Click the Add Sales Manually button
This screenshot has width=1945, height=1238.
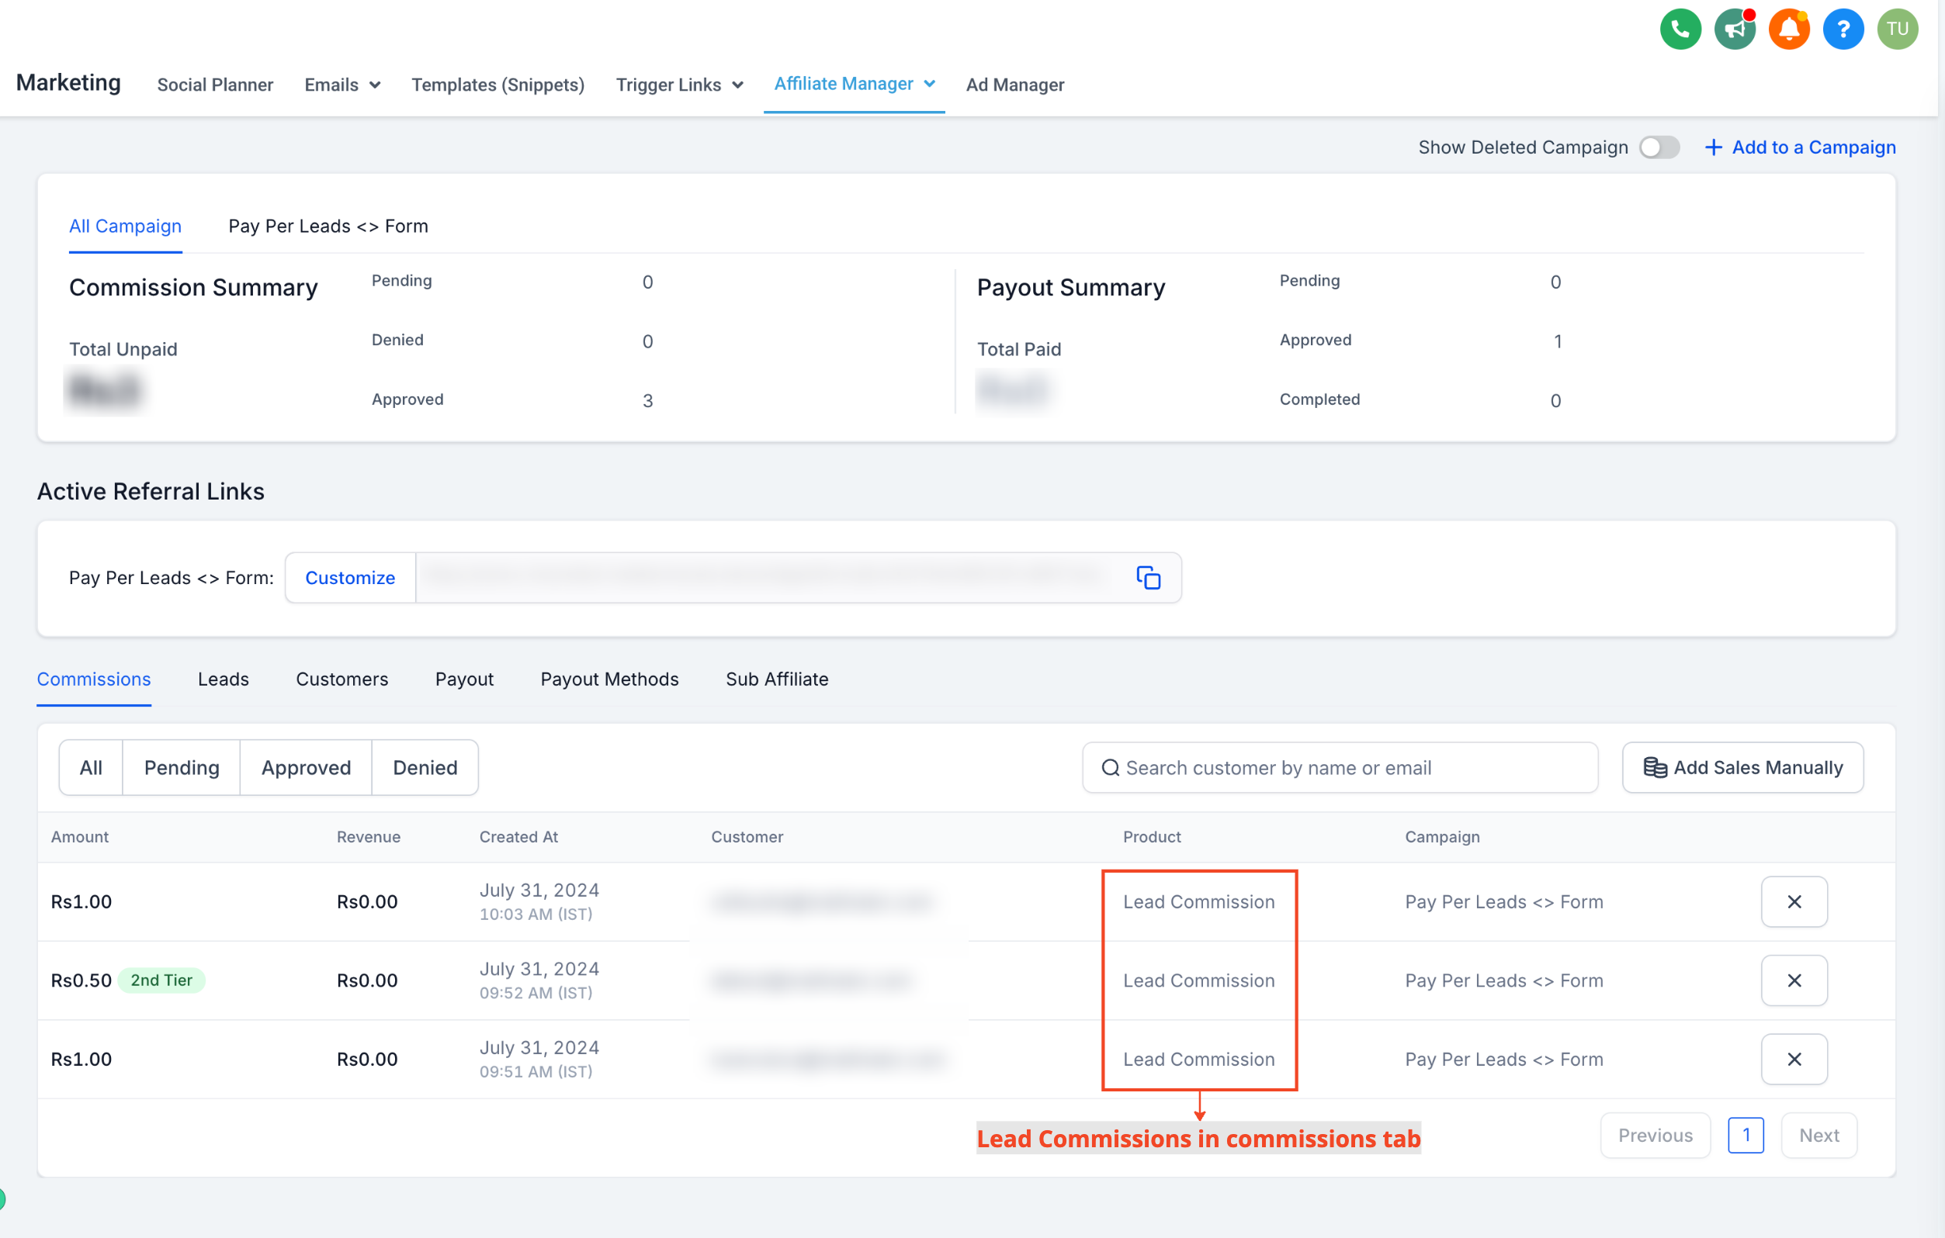pos(1742,767)
